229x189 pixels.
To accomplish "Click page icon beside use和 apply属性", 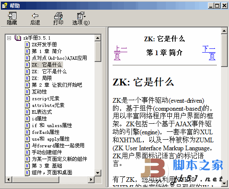I will 27,139.
